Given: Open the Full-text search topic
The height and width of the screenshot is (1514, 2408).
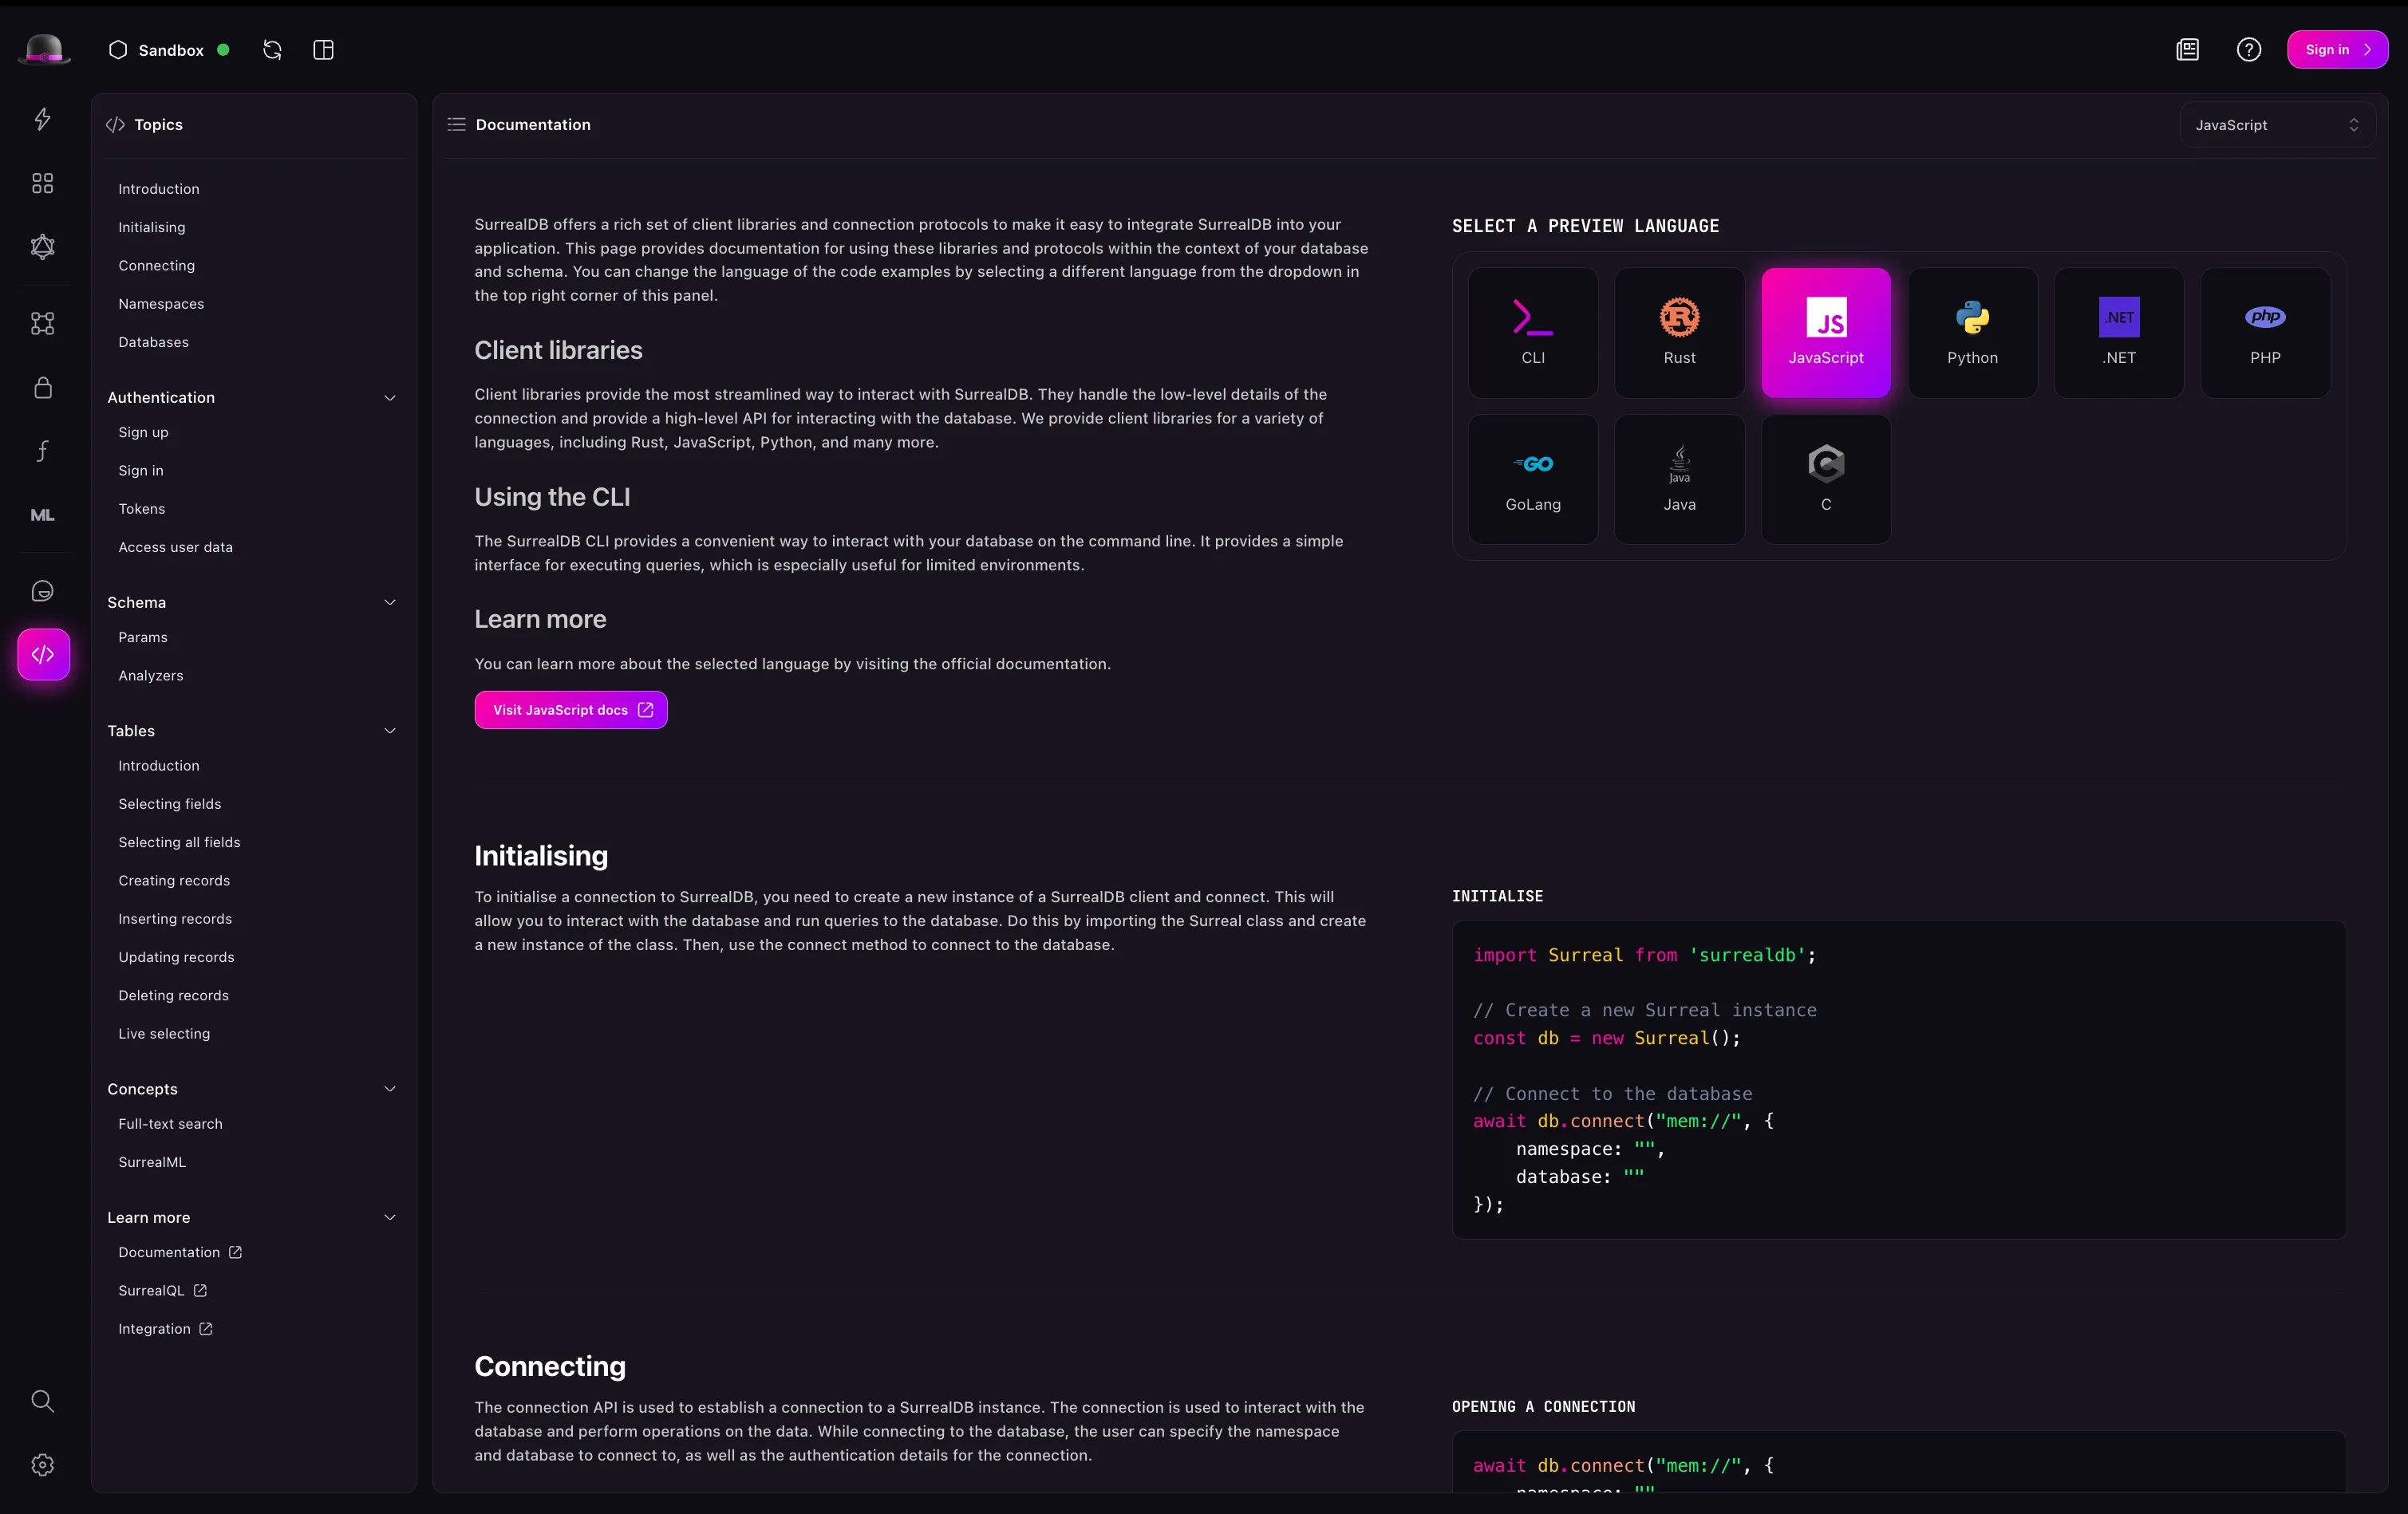Looking at the screenshot, I should point(170,1123).
